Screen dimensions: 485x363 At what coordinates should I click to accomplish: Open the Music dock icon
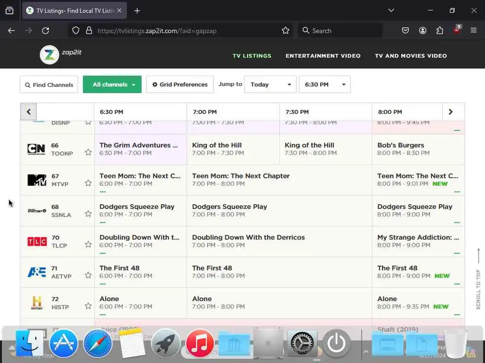point(200,343)
